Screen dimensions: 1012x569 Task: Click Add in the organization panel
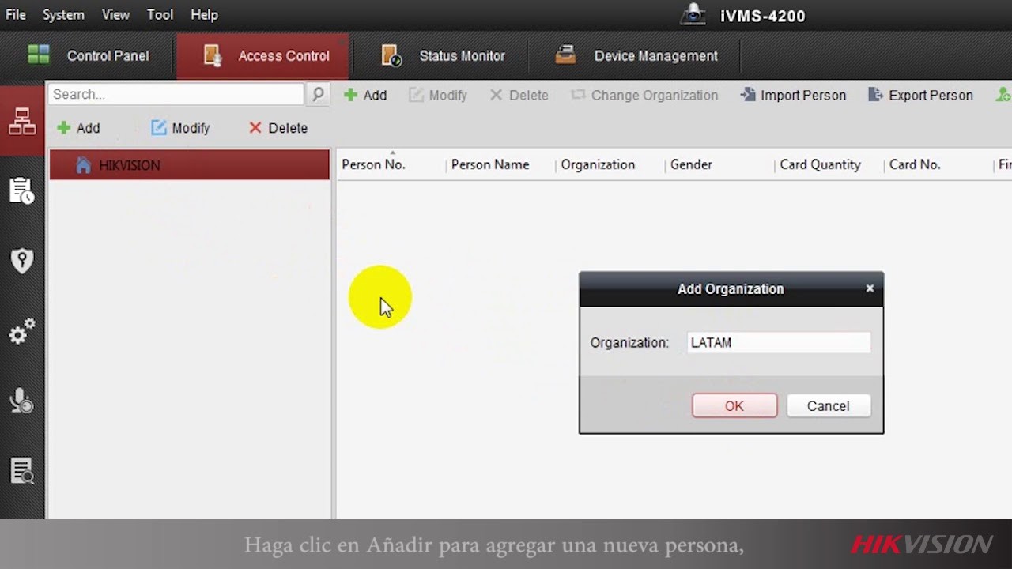[78, 128]
